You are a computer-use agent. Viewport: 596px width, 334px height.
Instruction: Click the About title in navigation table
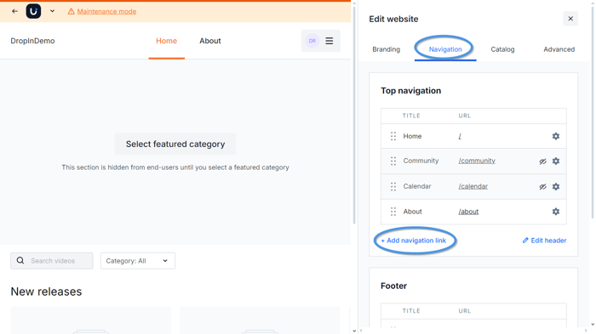click(412, 212)
